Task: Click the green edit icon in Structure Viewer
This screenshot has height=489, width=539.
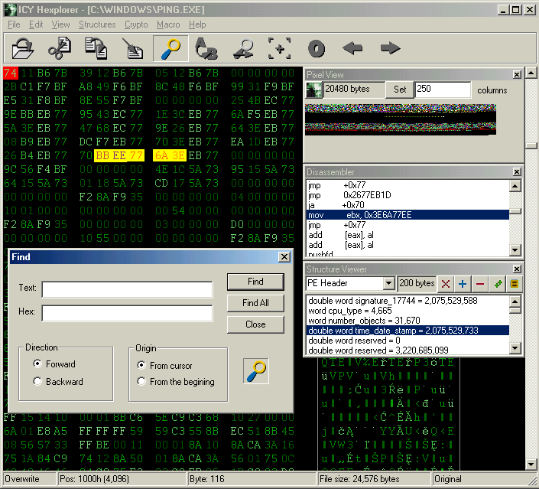Action: click(x=498, y=284)
